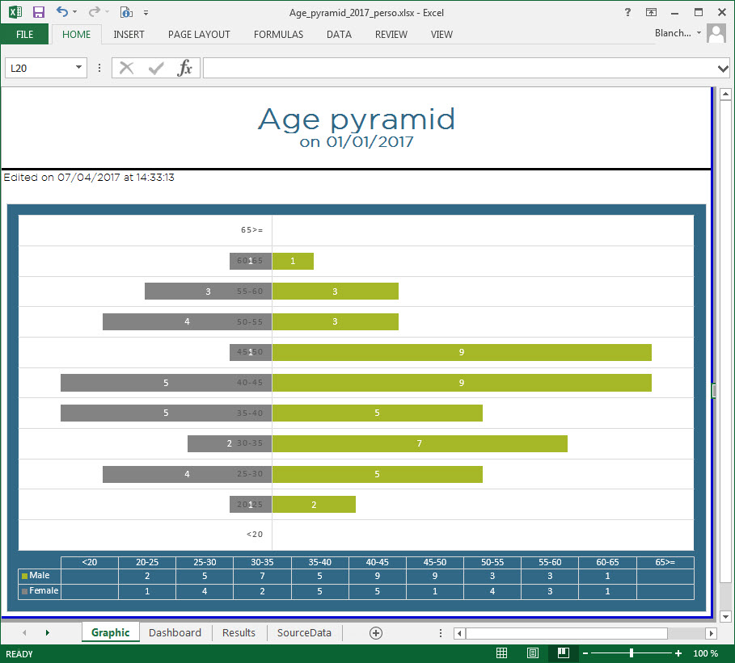Switch to Normal view in status bar

(501, 653)
